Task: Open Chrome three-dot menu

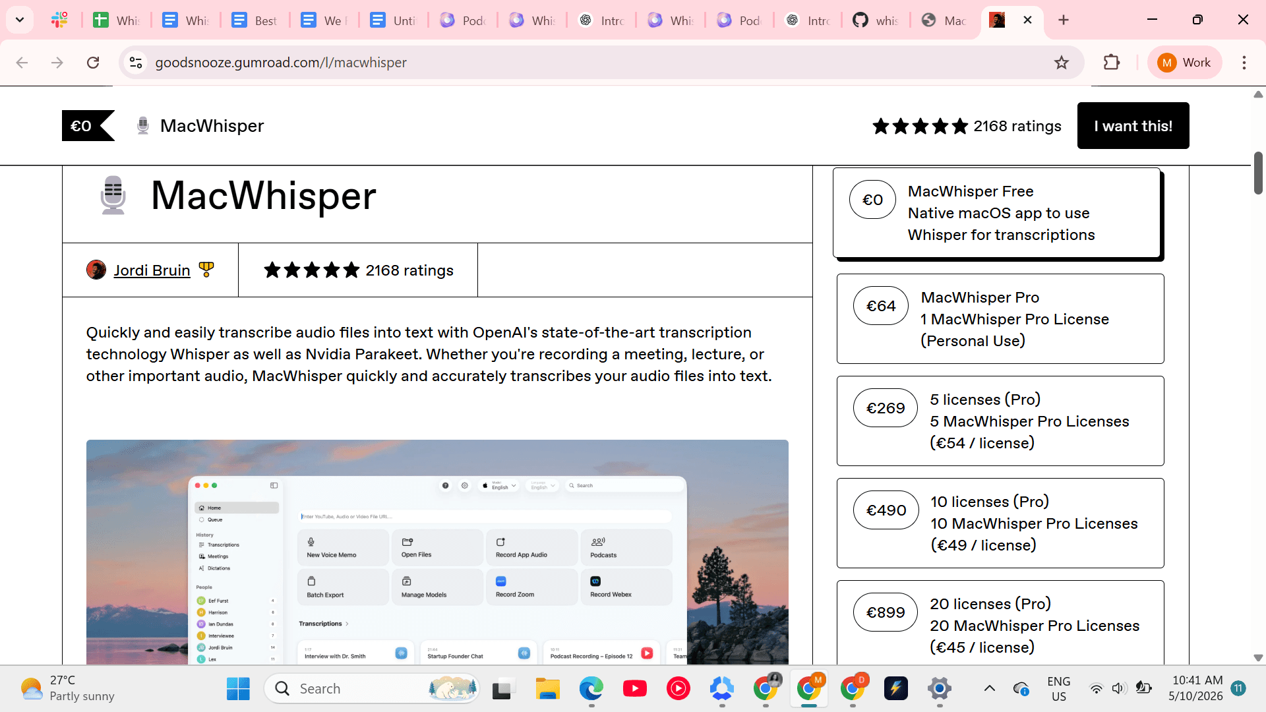Action: click(1244, 63)
